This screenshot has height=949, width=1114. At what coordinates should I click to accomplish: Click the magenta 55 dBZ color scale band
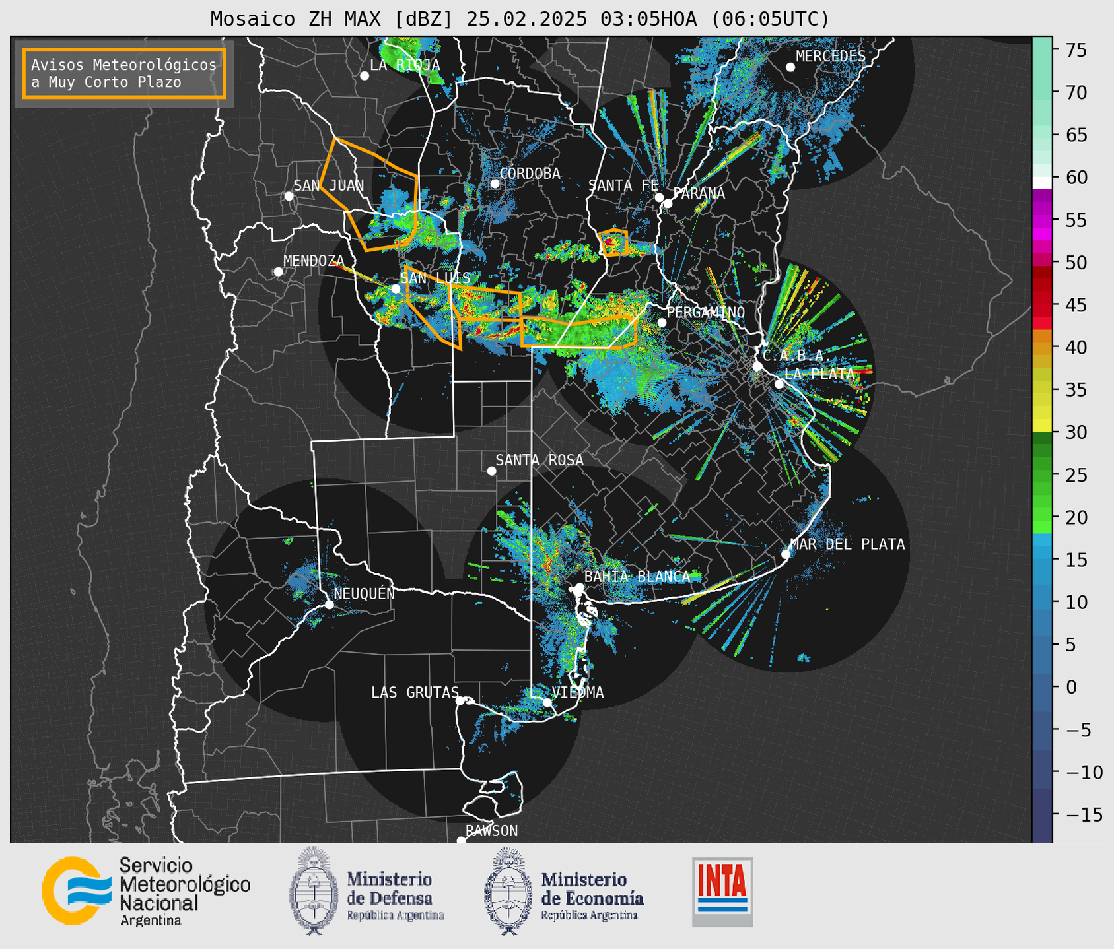point(1042,220)
